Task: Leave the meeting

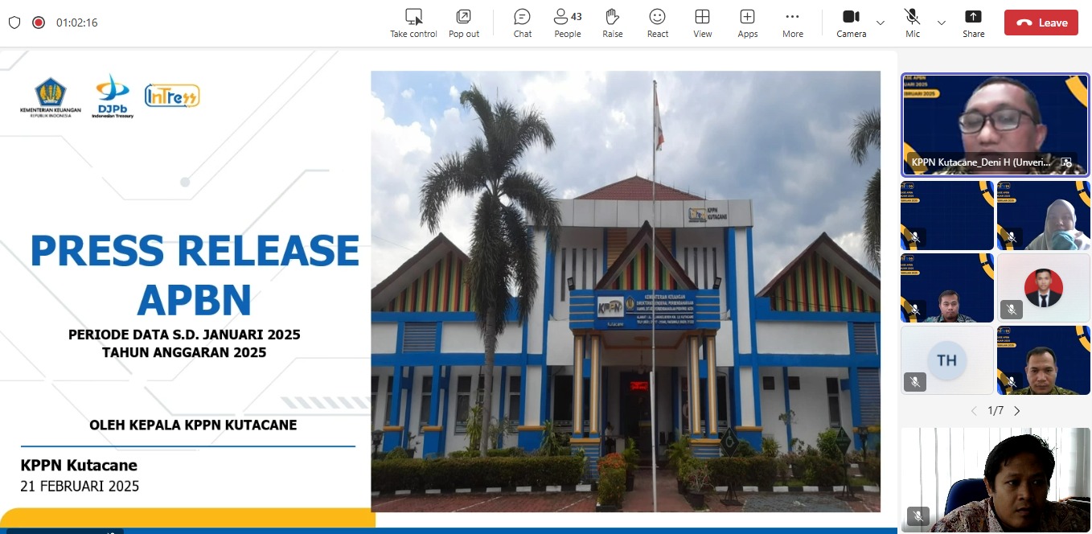Action: tap(1041, 23)
